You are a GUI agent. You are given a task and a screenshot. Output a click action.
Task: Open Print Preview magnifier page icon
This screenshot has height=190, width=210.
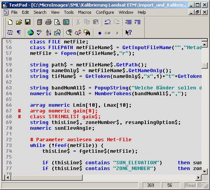[57, 22]
